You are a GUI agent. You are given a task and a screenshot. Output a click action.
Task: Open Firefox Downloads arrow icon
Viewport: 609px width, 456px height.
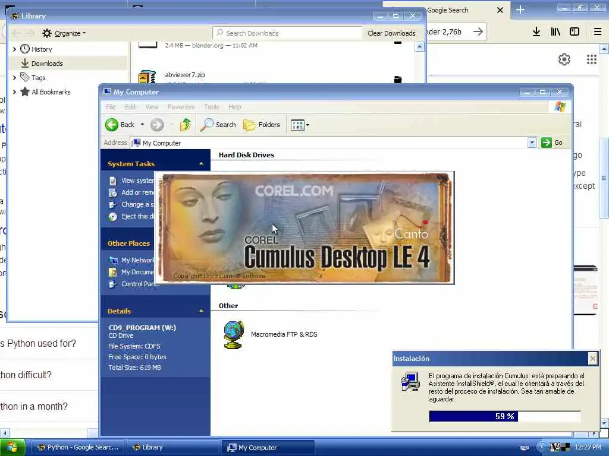536,32
